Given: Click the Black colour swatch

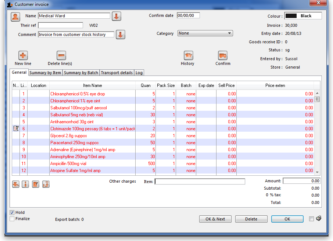Looking at the screenshot, I should tap(291, 16).
